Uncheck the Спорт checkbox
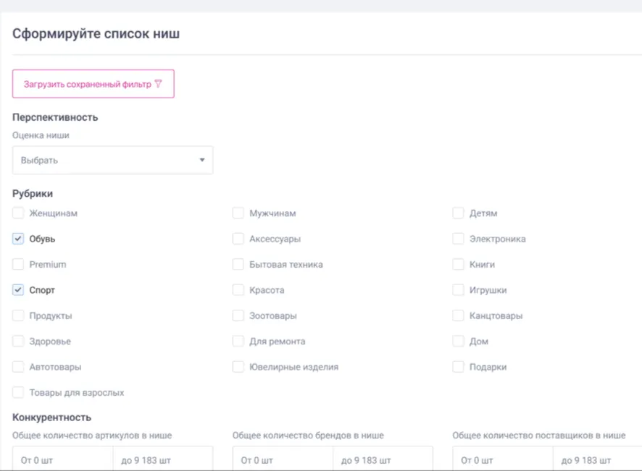 18,290
